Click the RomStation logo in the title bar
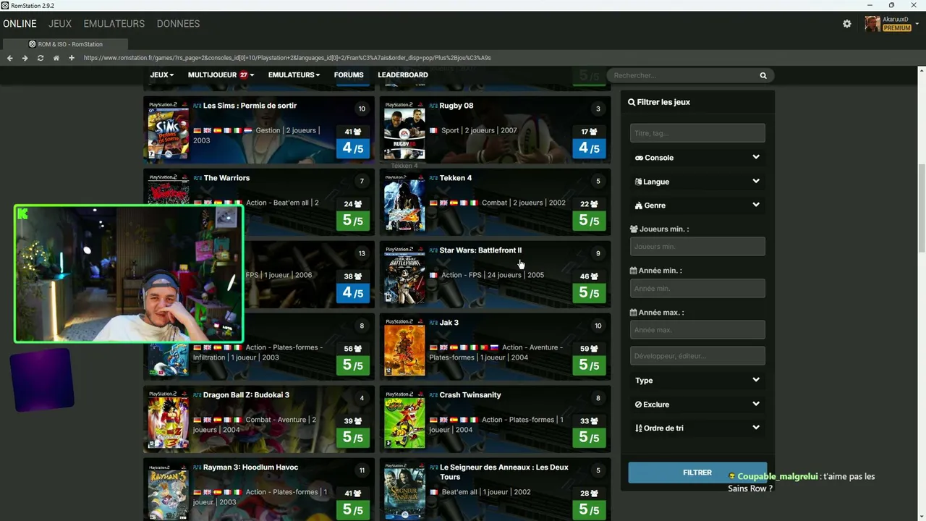Screen dimensions: 926x521 click(x=5, y=5)
